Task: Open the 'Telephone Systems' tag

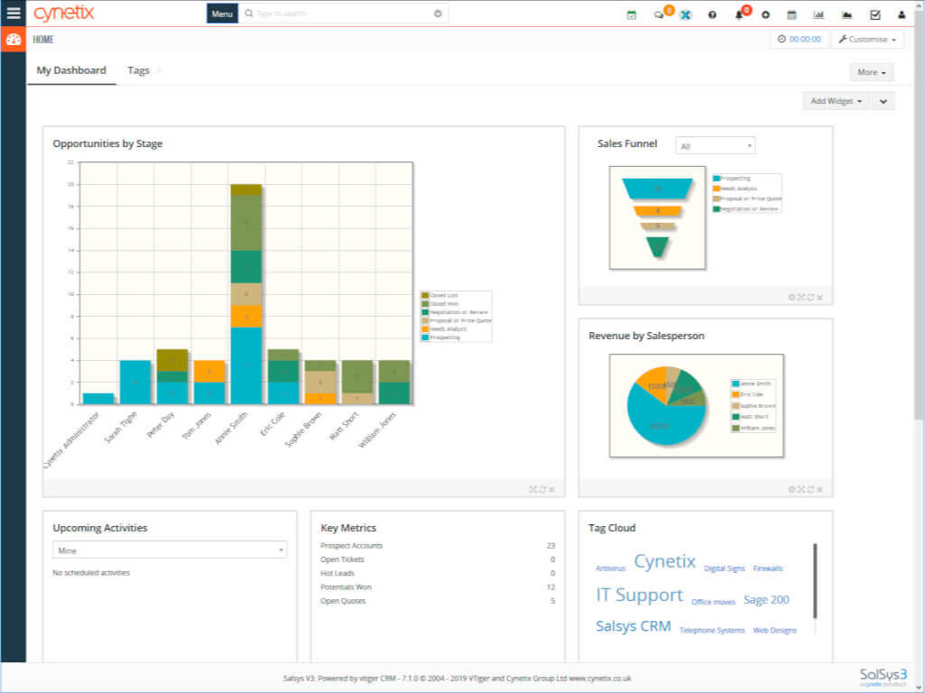Action: tap(712, 631)
